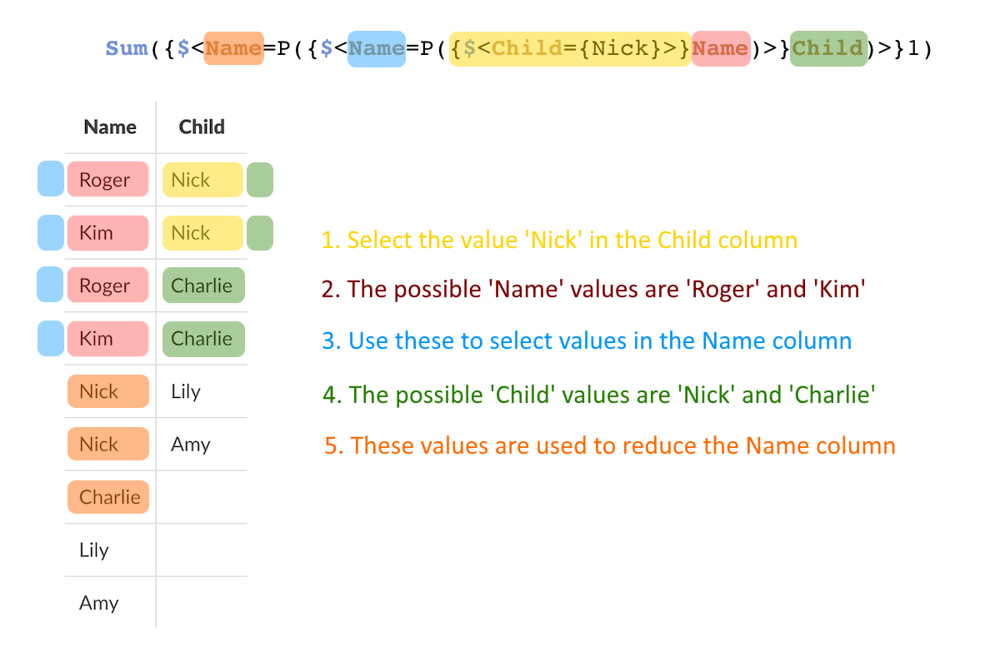The width and height of the screenshot is (1000, 666).
Task: Select the orange Charlie cell in the Name column
Action: point(108,497)
